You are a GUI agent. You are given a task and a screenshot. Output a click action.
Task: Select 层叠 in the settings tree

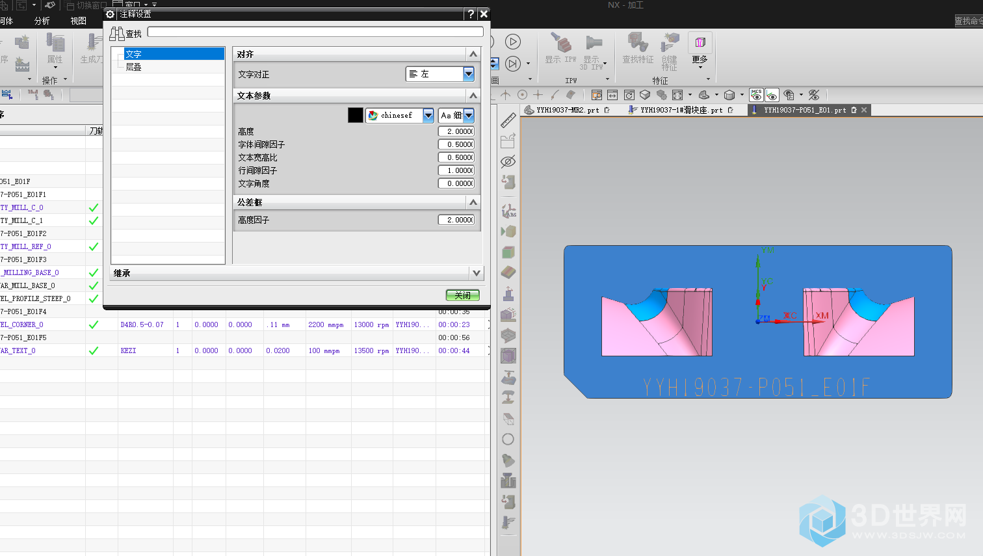pyautogui.click(x=133, y=67)
